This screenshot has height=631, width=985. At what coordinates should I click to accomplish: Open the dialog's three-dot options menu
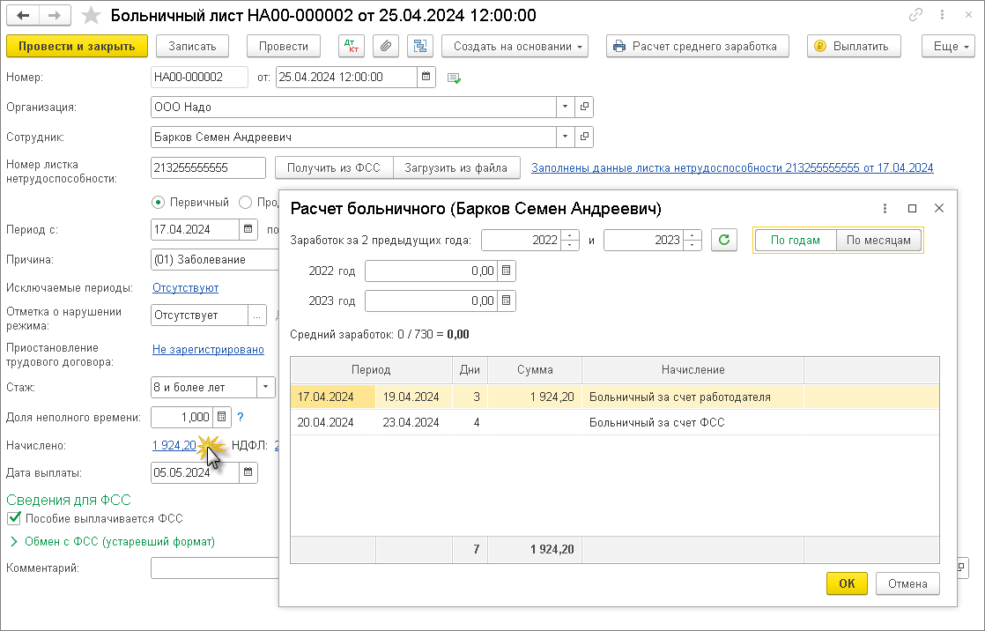[885, 209]
